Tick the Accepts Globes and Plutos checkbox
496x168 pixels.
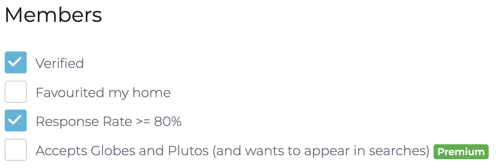point(16,150)
